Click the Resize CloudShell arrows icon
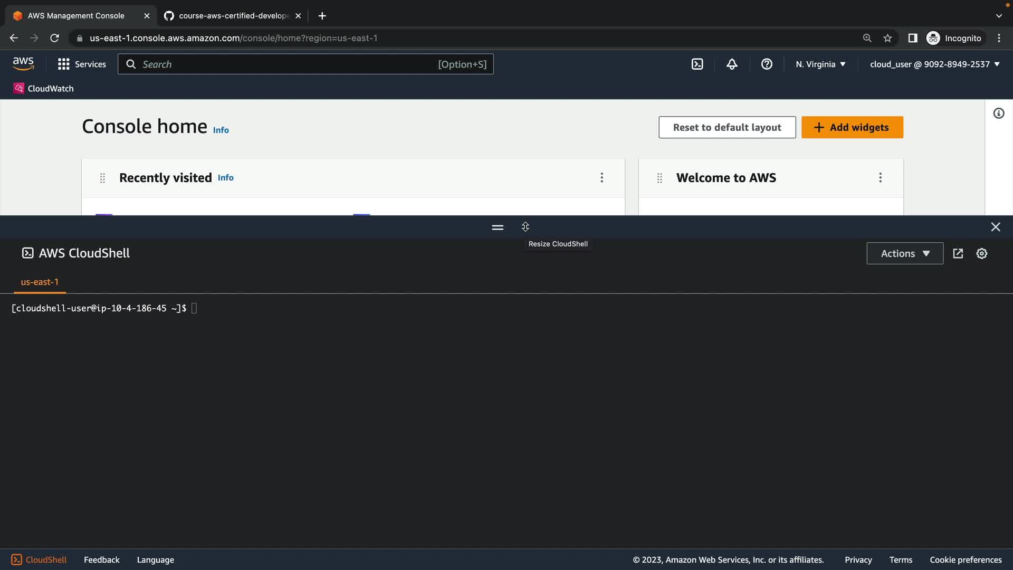 pyautogui.click(x=525, y=227)
